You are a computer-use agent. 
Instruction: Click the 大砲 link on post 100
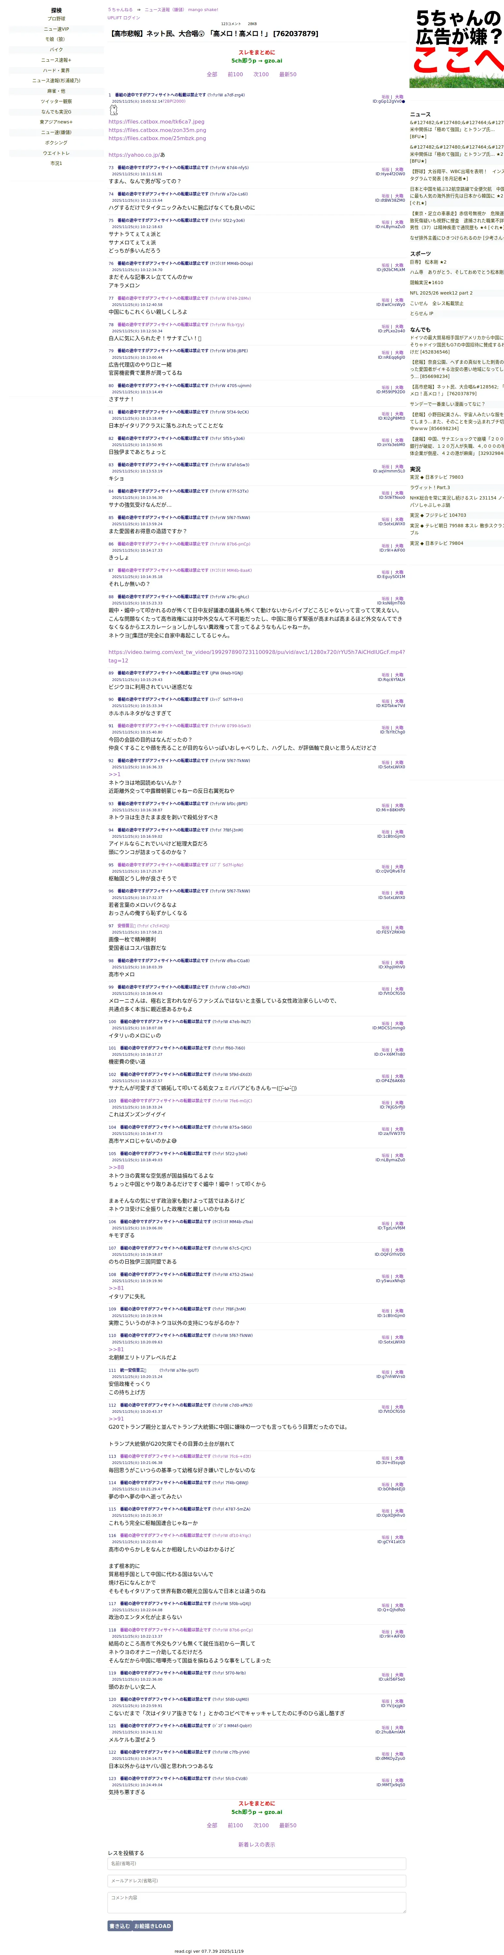pyautogui.click(x=399, y=1024)
